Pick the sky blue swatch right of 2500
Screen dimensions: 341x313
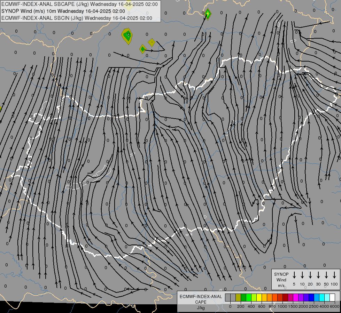(x=316, y=297)
